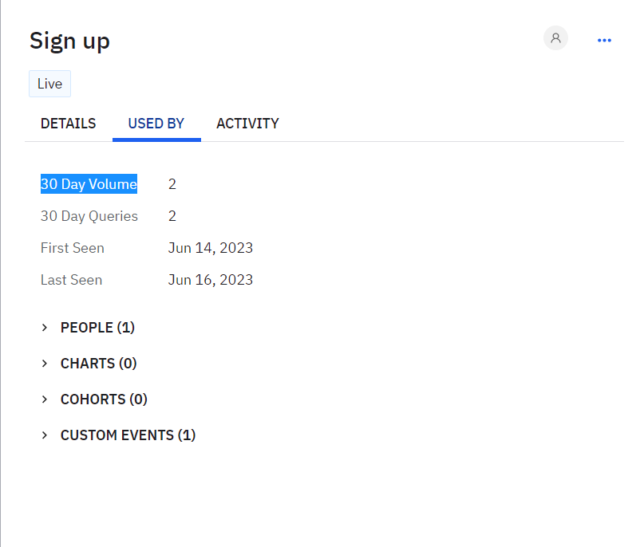Expand the COHORTS (0) section label
The height and width of the screenshot is (547, 644).
coord(104,399)
